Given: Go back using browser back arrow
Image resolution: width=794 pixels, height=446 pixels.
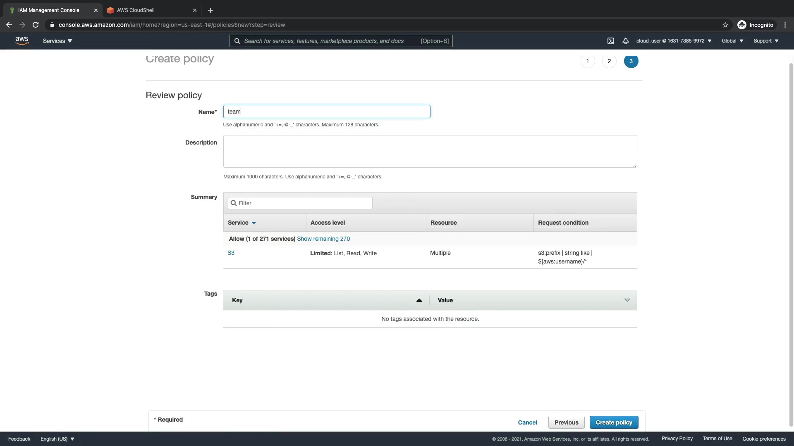Looking at the screenshot, I should (x=9, y=25).
